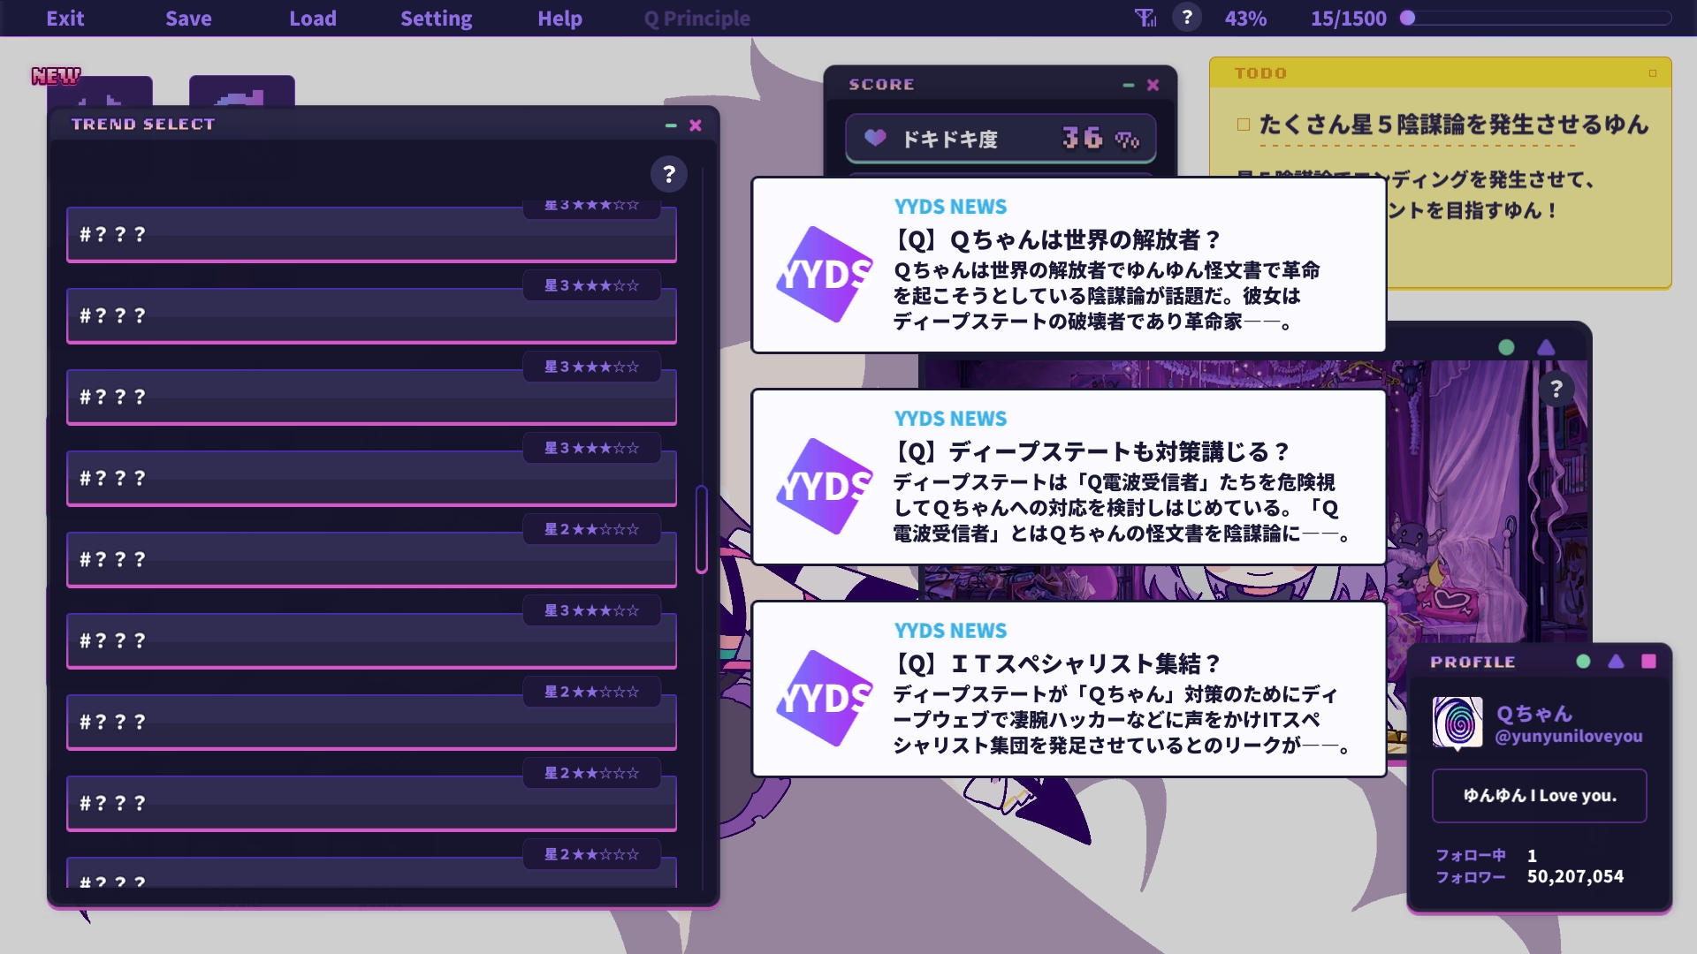Minimize the Score panel
Screen dimensions: 1697x954
click(1128, 85)
